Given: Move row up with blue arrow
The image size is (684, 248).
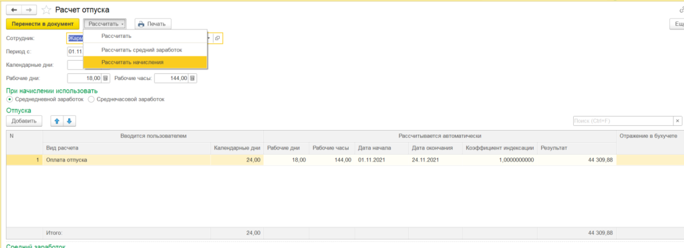Looking at the screenshot, I should [x=57, y=121].
